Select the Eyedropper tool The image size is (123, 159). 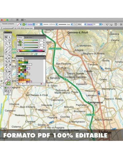6,68
